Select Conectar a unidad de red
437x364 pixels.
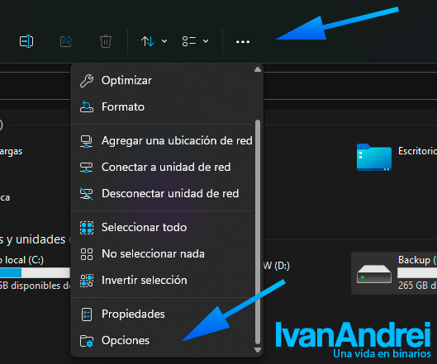(162, 167)
